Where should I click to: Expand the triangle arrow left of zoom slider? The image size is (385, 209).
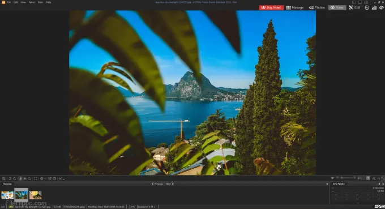pyautogui.click(x=332, y=178)
